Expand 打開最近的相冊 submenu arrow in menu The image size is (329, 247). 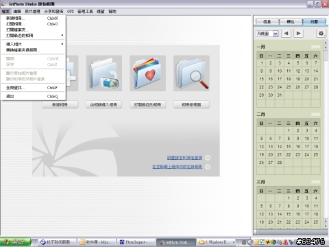point(62,36)
